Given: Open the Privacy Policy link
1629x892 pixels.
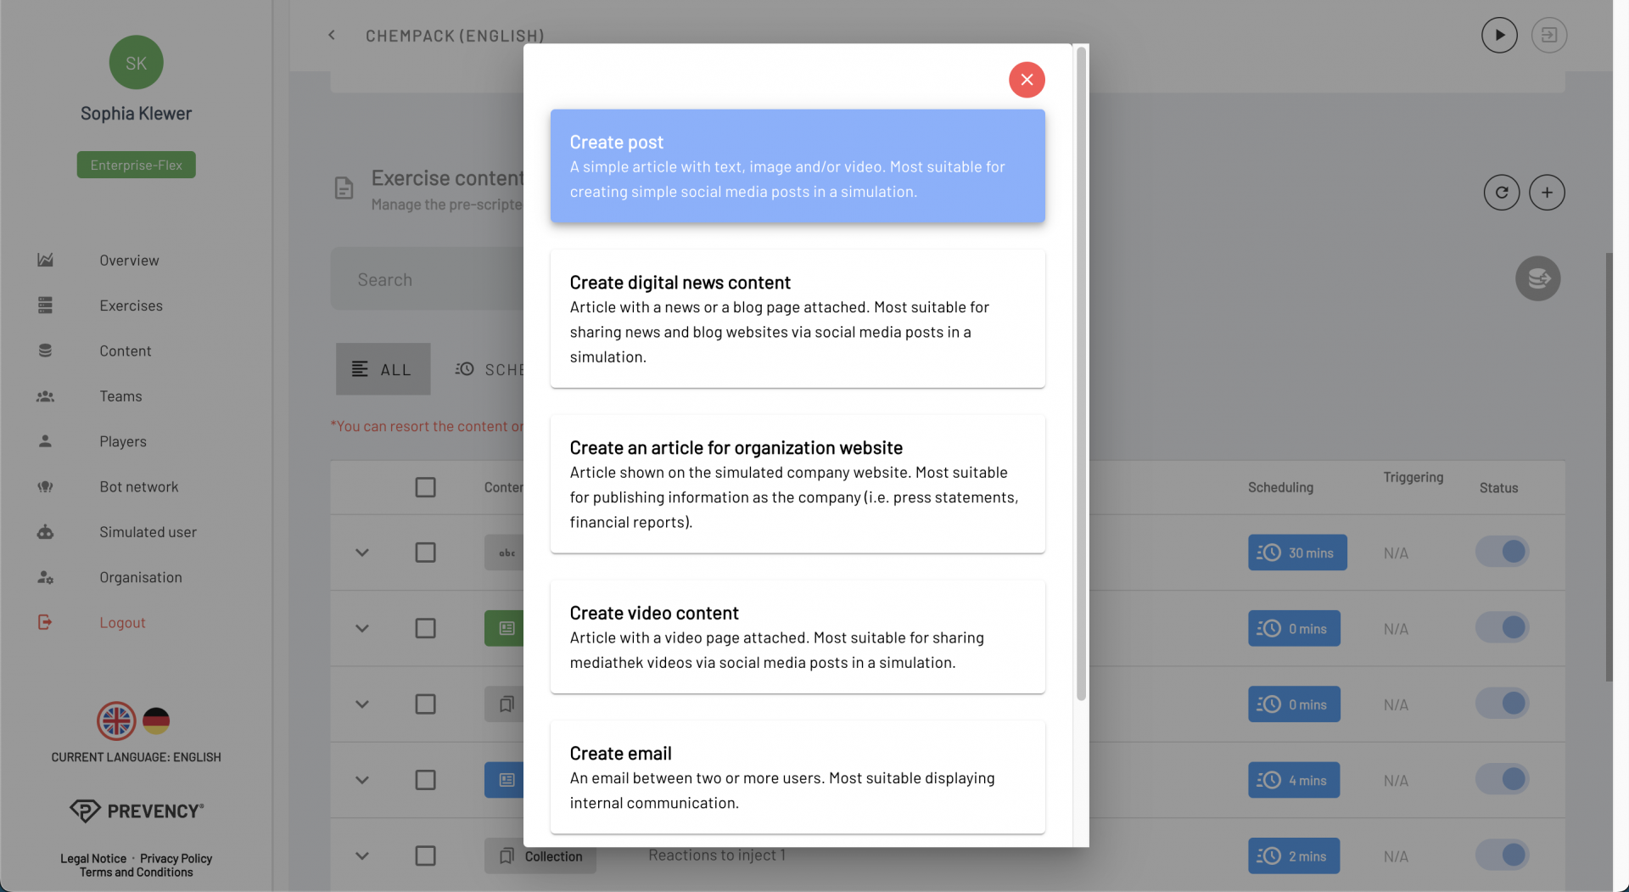Looking at the screenshot, I should [x=176, y=858].
